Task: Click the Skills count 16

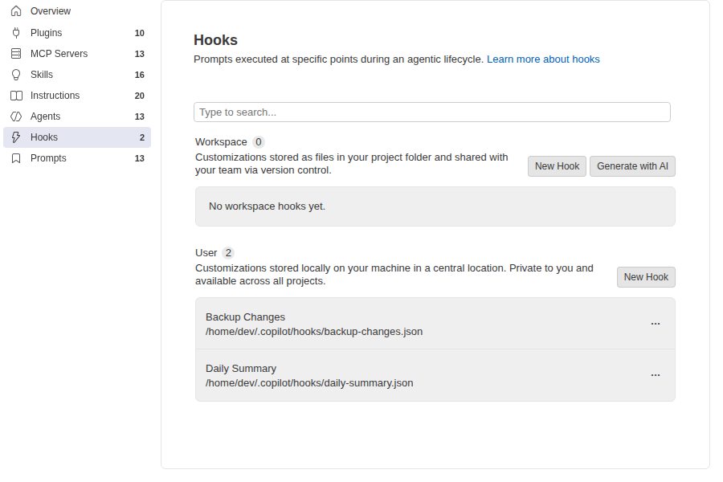Action: click(x=139, y=75)
